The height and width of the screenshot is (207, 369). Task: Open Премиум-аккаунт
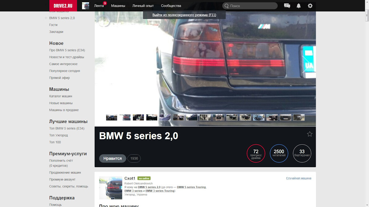coord(62,179)
